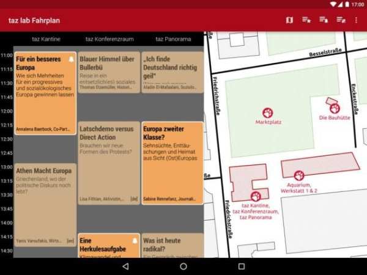
Task: Select the taz Kantine room column header
Action: (x=46, y=39)
